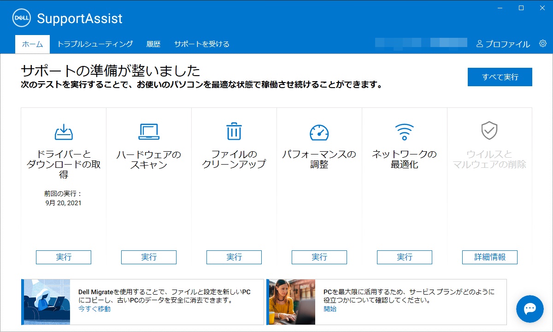Click the network optimization Wi-Fi icon
553x332 pixels.
[x=405, y=132]
